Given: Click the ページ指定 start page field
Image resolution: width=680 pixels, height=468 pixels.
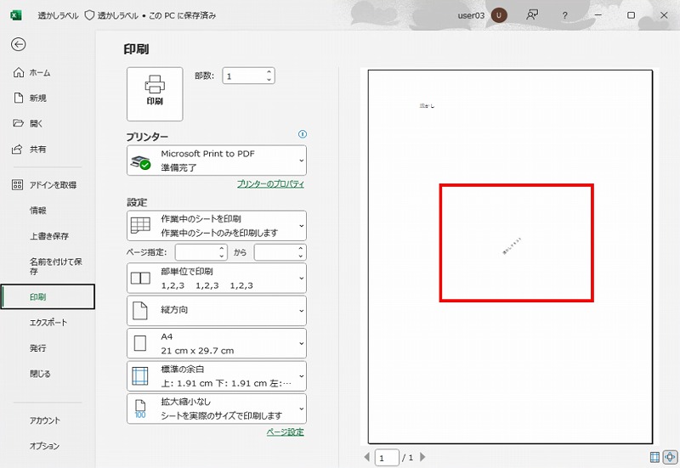Looking at the screenshot, I should pos(196,252).
